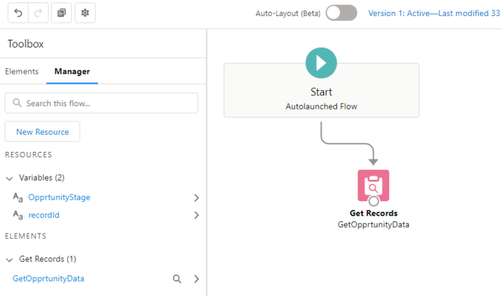
Task: Open flow settings gear icon
Action: point(85,13)
